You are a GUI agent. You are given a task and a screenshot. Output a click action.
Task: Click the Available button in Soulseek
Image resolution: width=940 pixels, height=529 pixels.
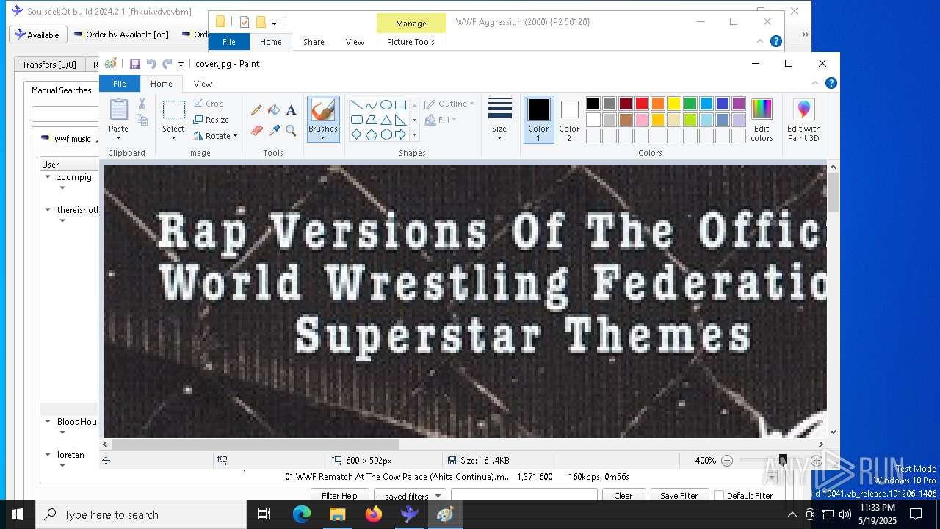tap(38, 35)
